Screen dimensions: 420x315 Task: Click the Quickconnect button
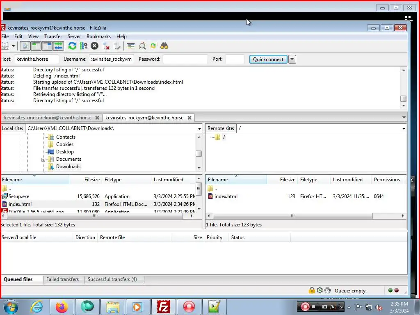pyautogui.click(x=268, y=59)
